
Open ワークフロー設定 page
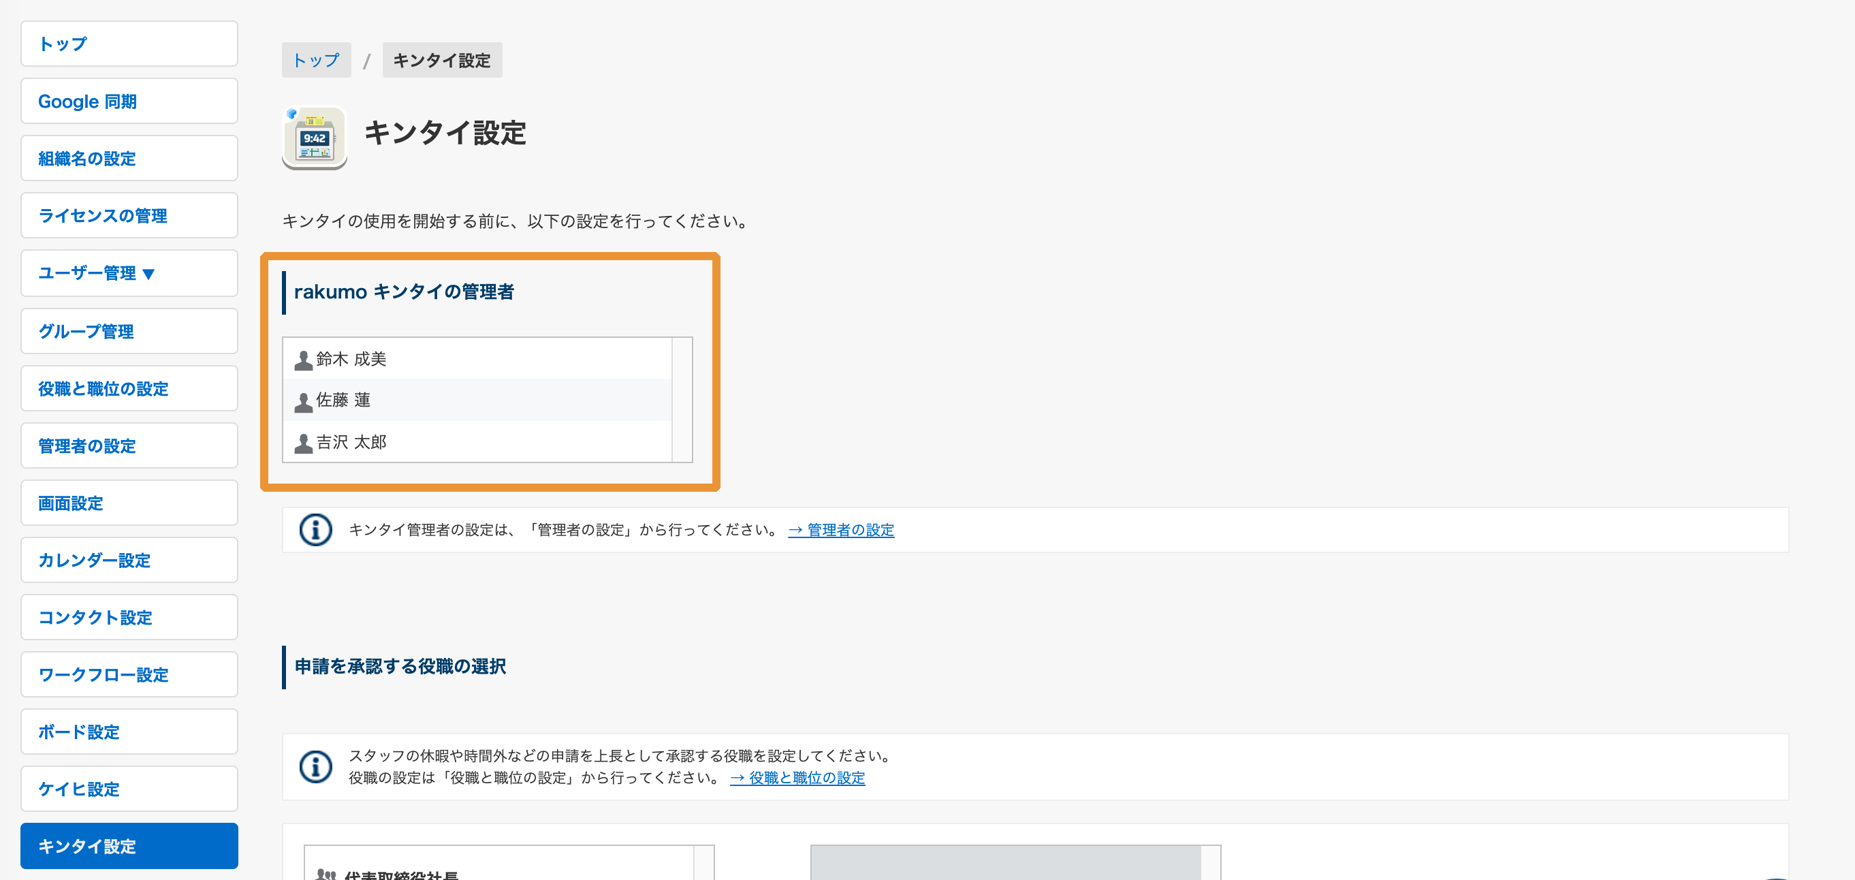pyautogui.click(x=129, y=675)
